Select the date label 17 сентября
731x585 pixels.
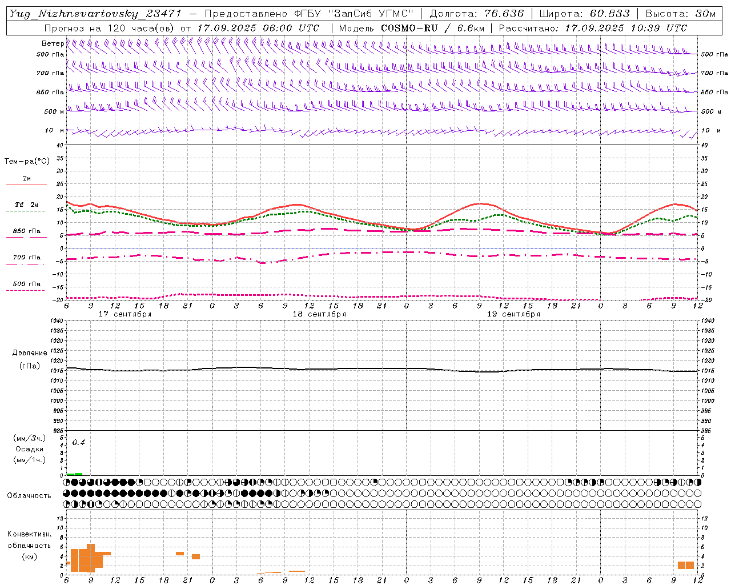(125, 314)
